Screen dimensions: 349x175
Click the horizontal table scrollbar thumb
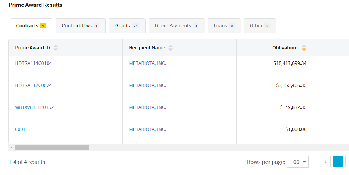click(52, 147)
